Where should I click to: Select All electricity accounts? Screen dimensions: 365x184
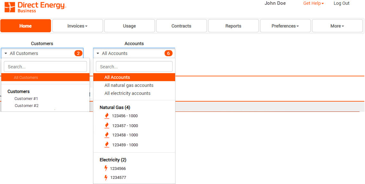pos(127,93)
